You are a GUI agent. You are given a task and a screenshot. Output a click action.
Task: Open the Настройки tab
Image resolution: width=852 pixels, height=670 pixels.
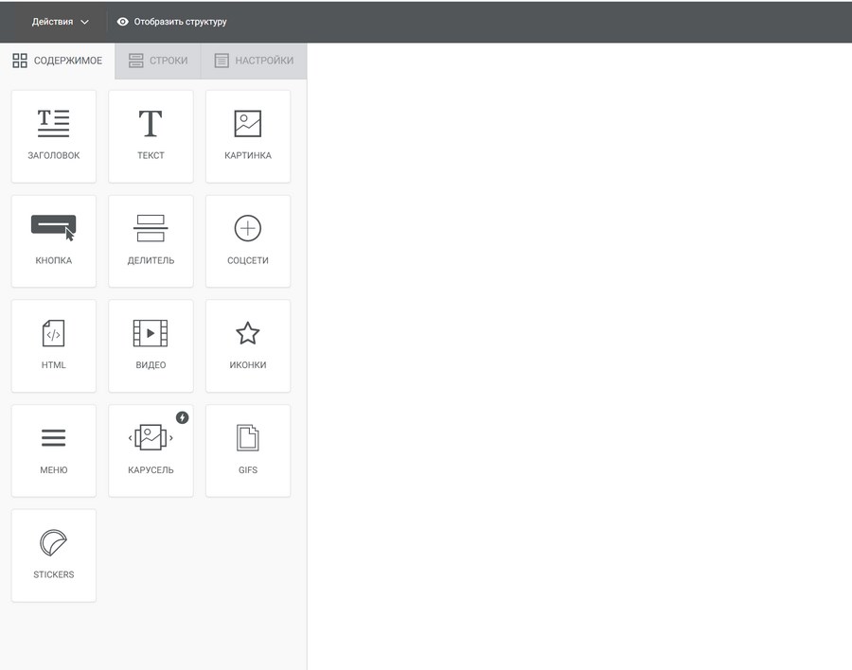pyautogui.click(x=254, y=61)
